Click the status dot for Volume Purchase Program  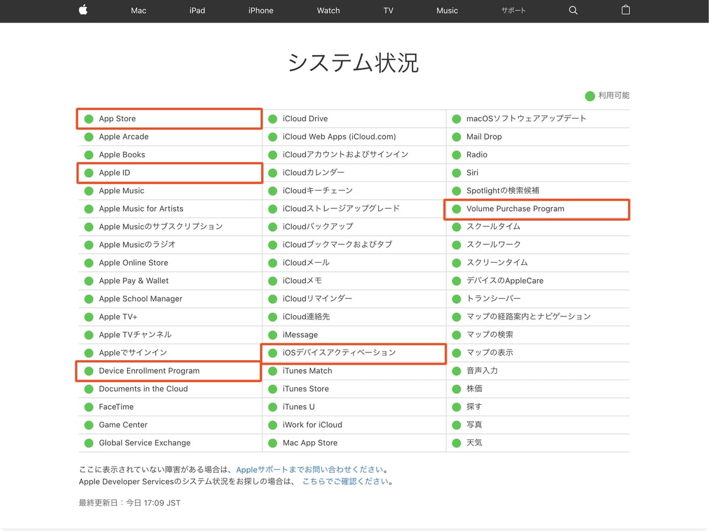456,209
